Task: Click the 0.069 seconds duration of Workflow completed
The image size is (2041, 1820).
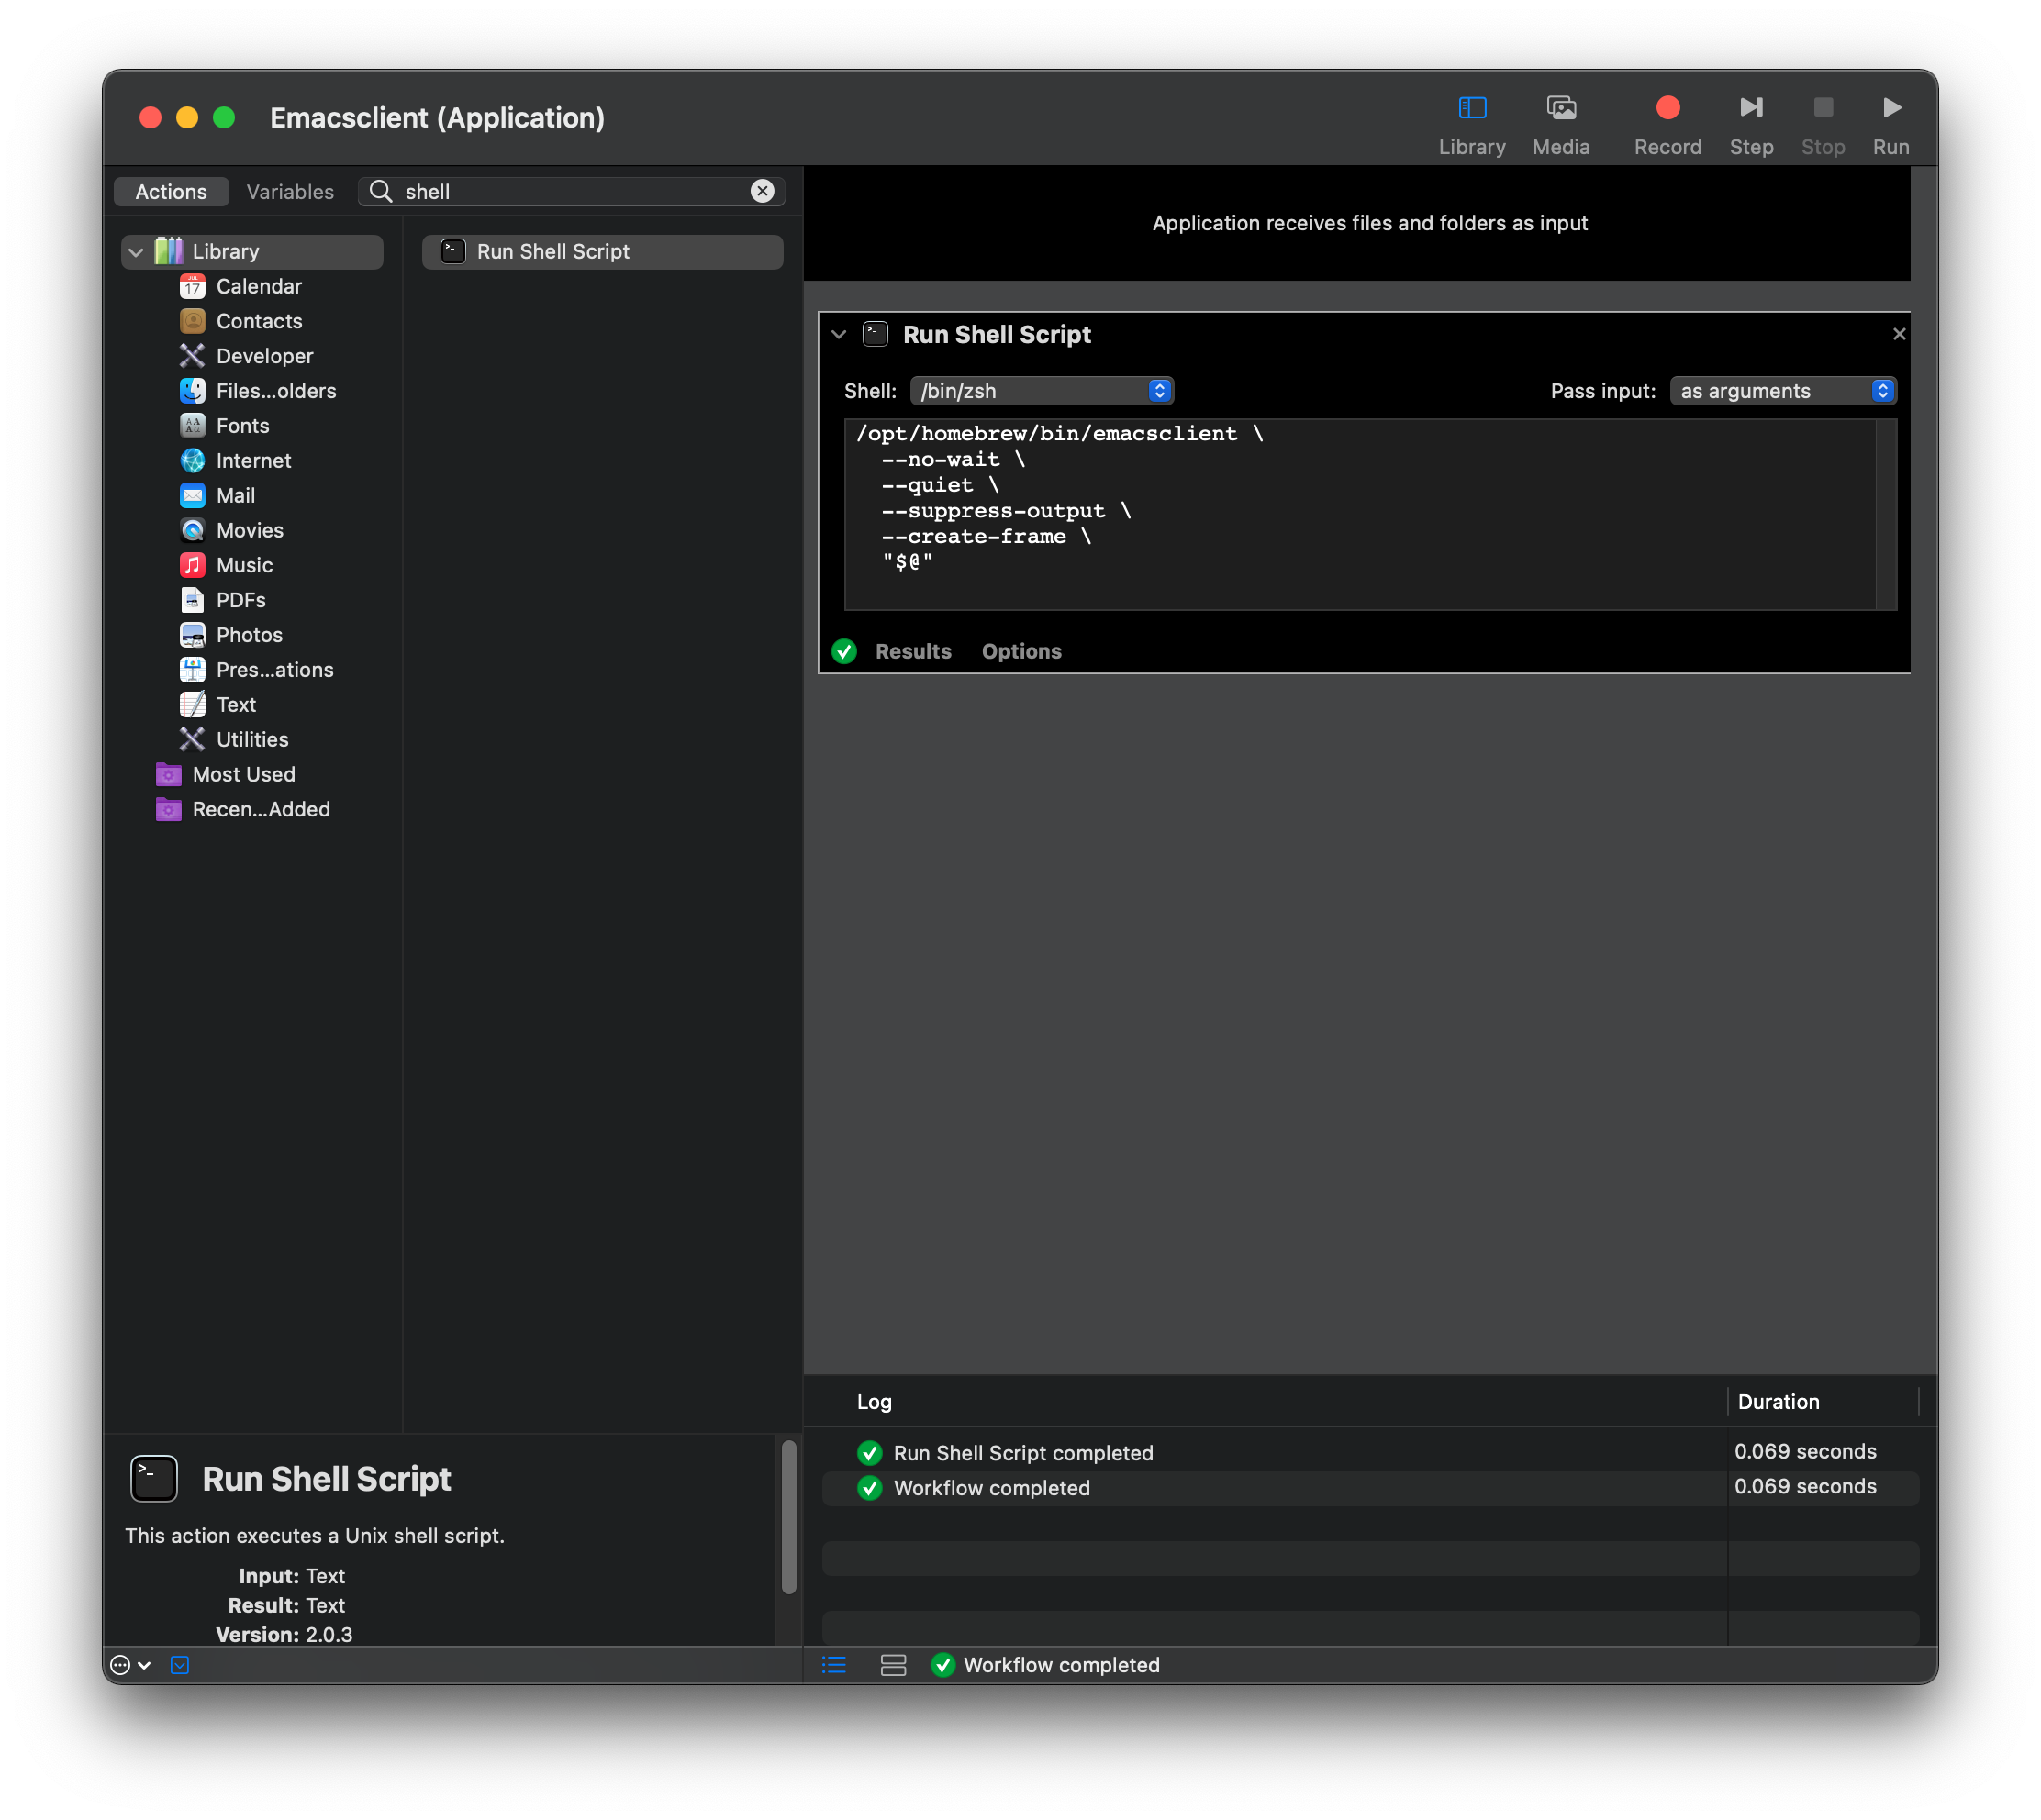Action: point(1805,1487)
